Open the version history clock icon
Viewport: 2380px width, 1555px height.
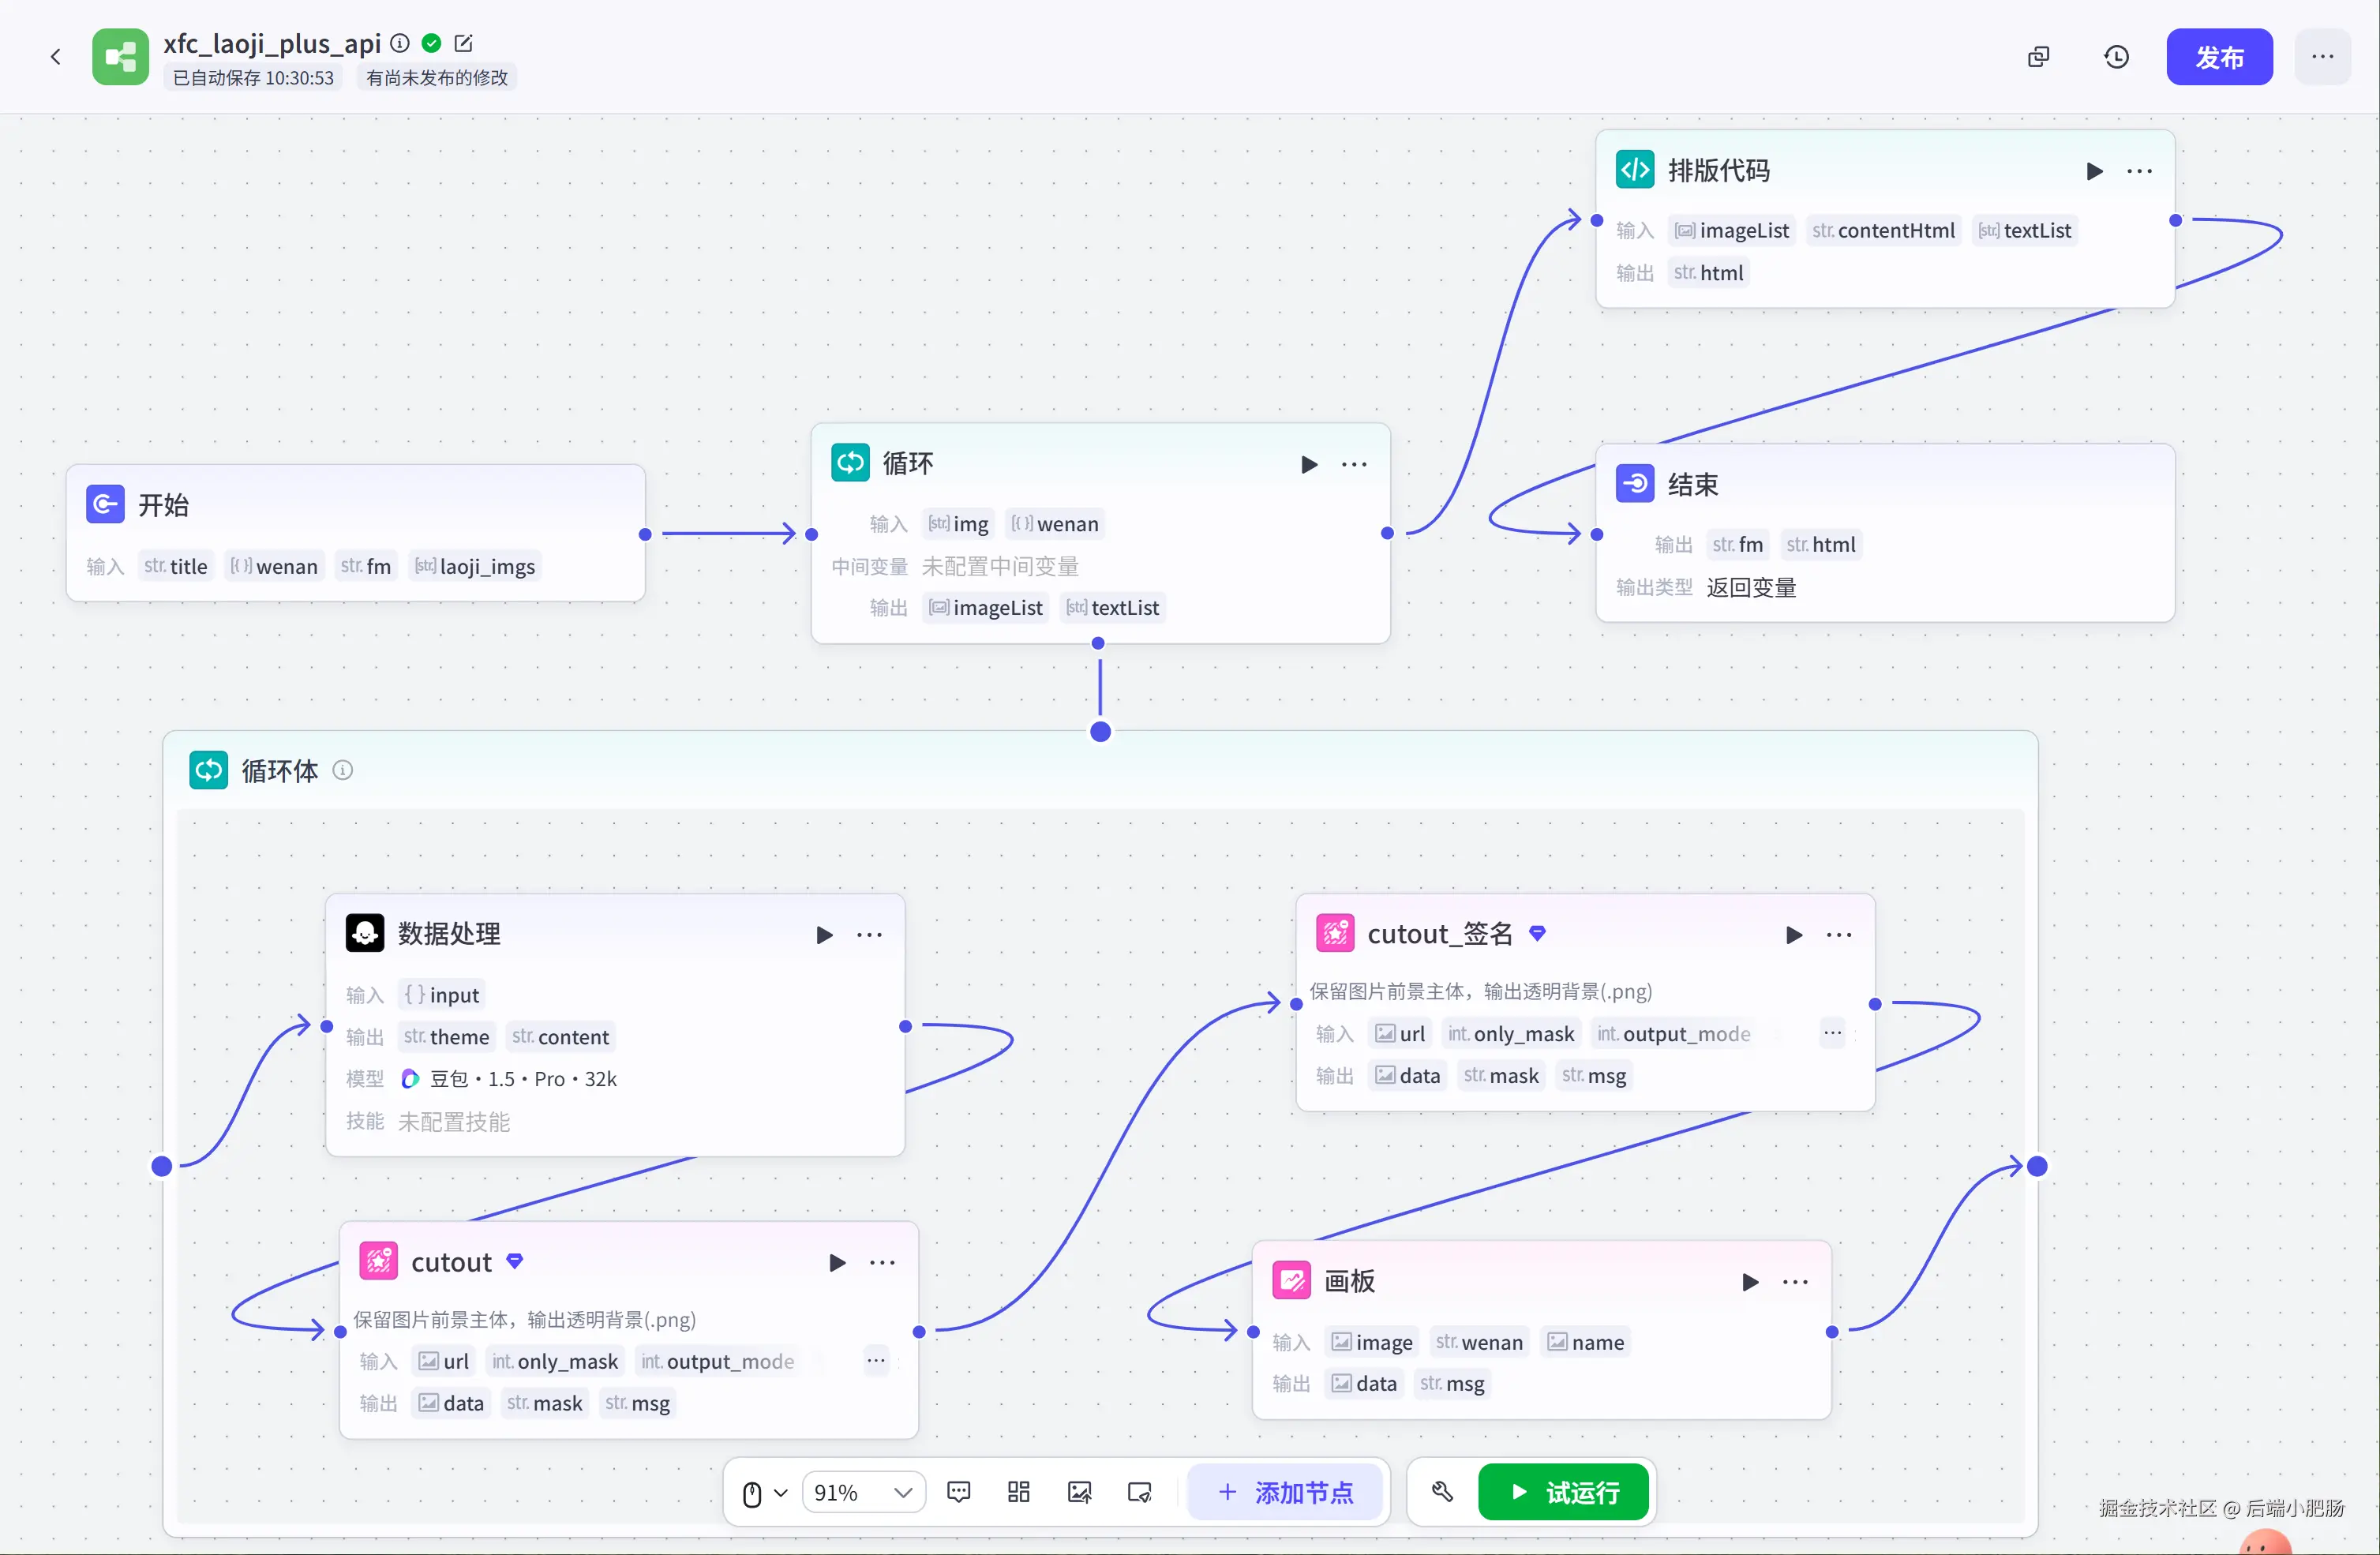click(x=2116, y=57)
